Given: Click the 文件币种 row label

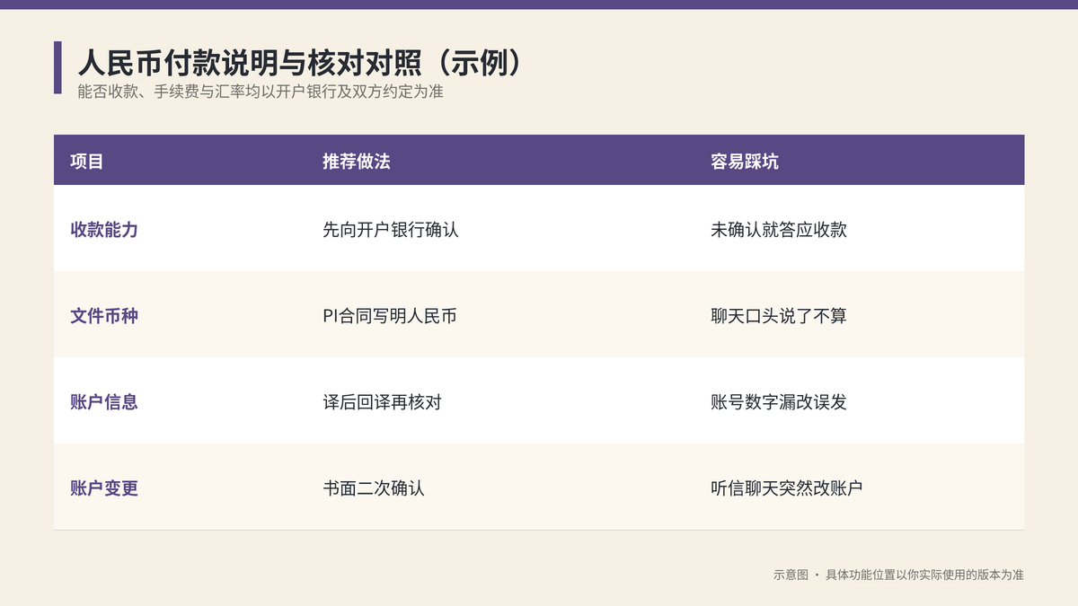Looking at the screenshot, I should point(104,316).
